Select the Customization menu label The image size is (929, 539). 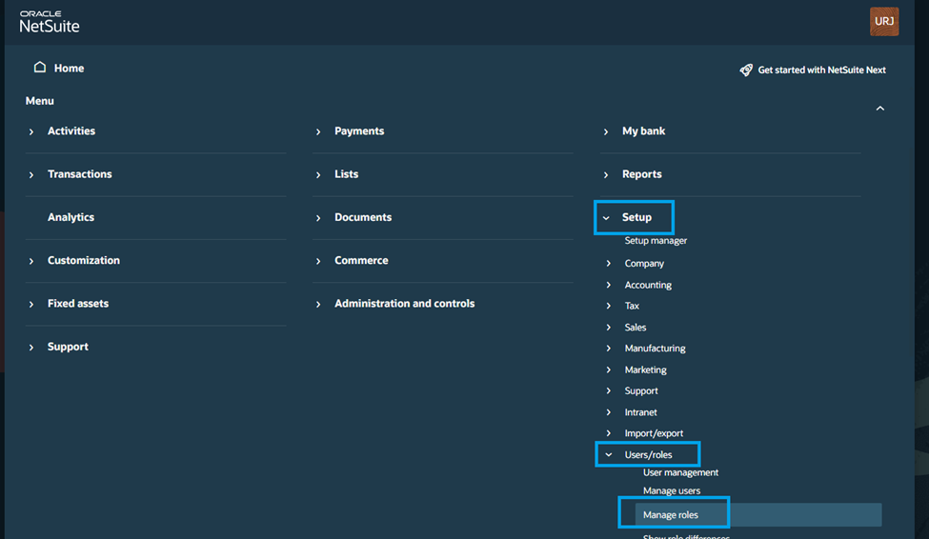[x=84, y=261]
